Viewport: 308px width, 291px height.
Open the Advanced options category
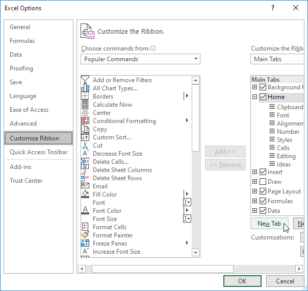point(23,124)
